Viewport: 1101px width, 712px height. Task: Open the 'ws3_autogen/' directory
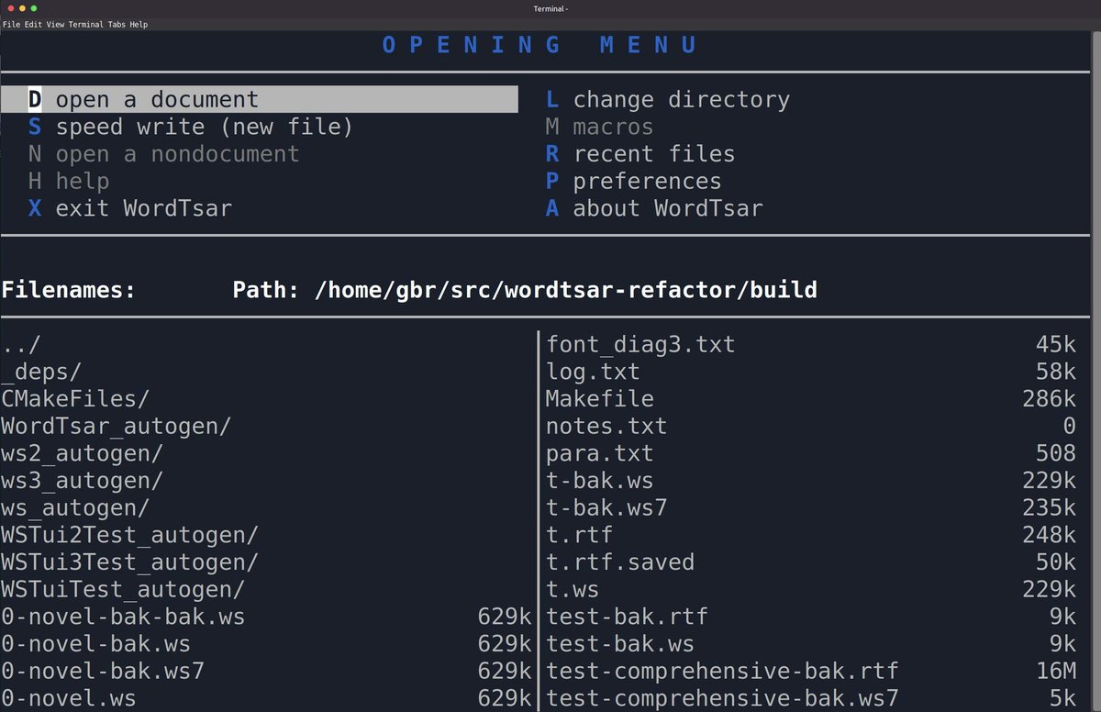(x=83, y=480)
